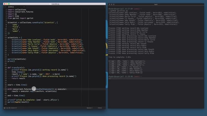This screenshot has height=116, width=207.
Task: Click the ~/parallel.py file icon in title bar
Action: 50,4
